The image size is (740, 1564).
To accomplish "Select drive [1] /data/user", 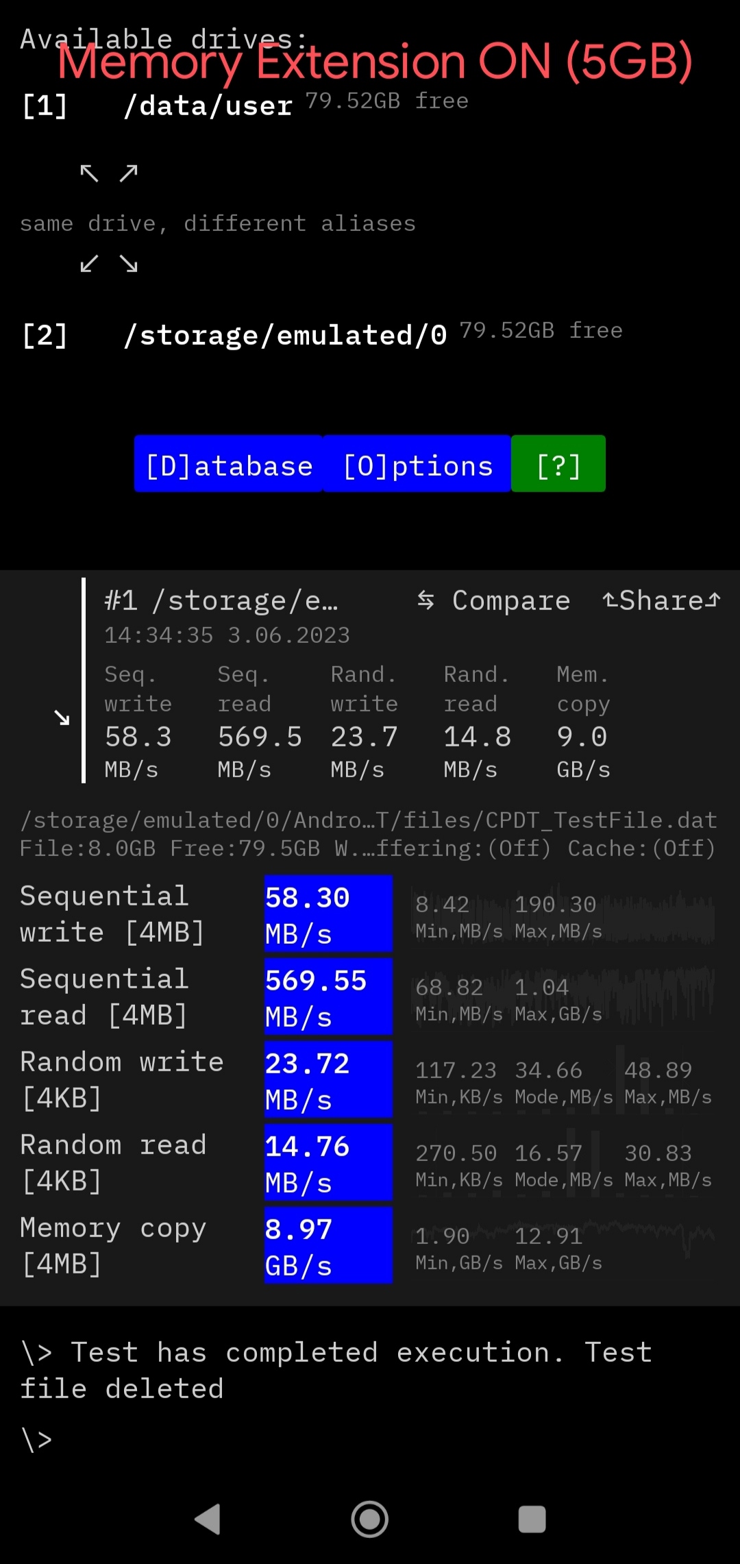I will click(245, 106).
